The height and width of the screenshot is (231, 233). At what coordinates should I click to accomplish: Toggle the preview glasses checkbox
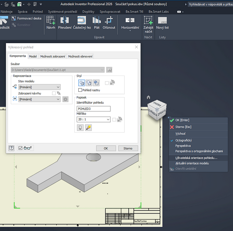coord(20,148)
